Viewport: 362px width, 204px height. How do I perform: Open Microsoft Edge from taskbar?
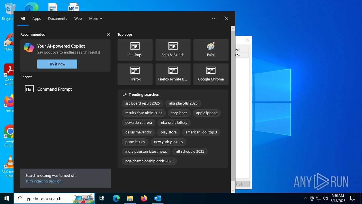pyautogui.click(x=116, y=198)
